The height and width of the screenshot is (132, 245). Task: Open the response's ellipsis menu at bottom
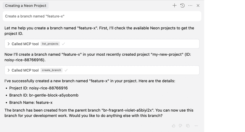pos(196,126)
